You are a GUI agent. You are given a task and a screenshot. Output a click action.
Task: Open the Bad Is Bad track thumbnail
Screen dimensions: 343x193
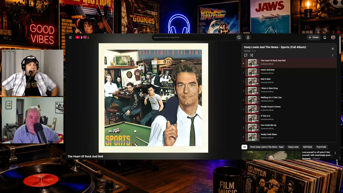pos(252,81)
